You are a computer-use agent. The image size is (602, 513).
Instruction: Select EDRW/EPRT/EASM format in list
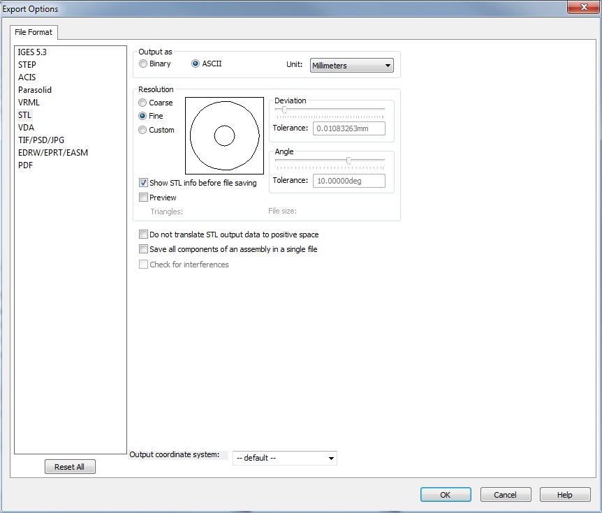[53, 153]
